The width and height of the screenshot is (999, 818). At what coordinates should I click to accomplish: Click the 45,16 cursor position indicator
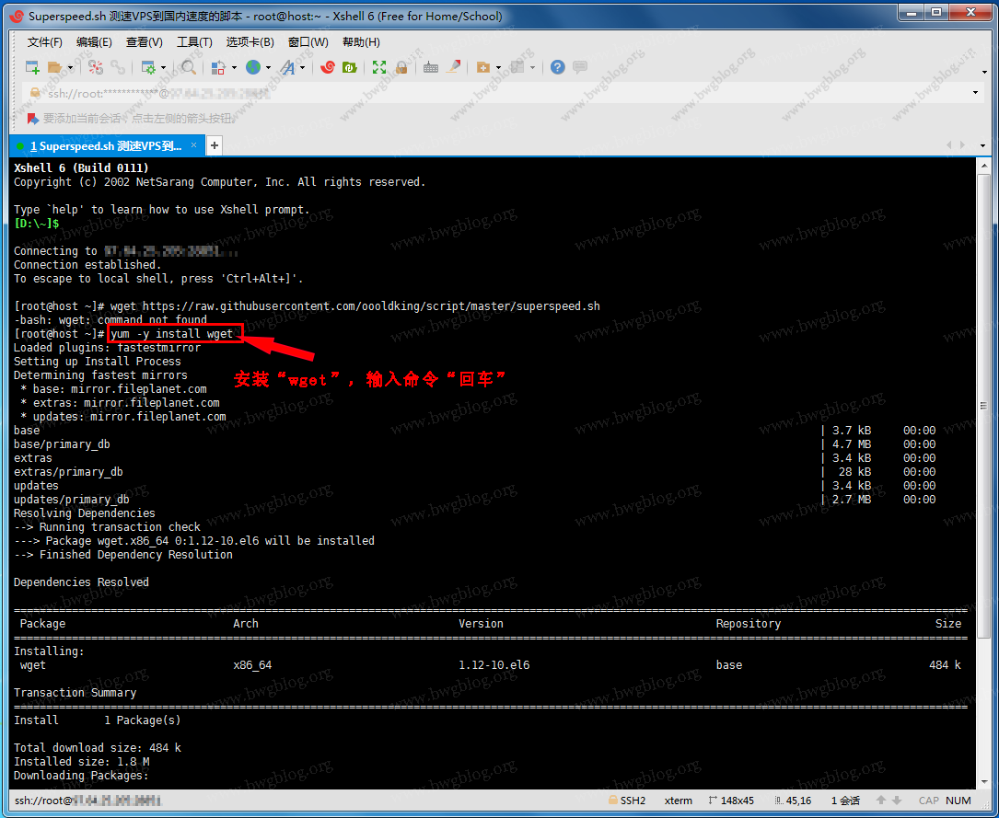click(x=792, y=801)
